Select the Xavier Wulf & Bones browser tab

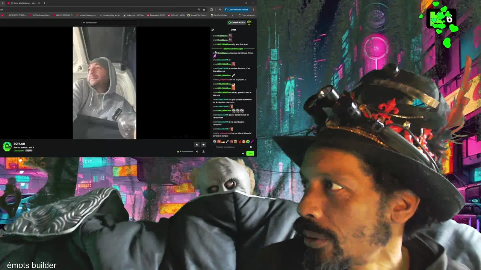click(x=23, y=3)
